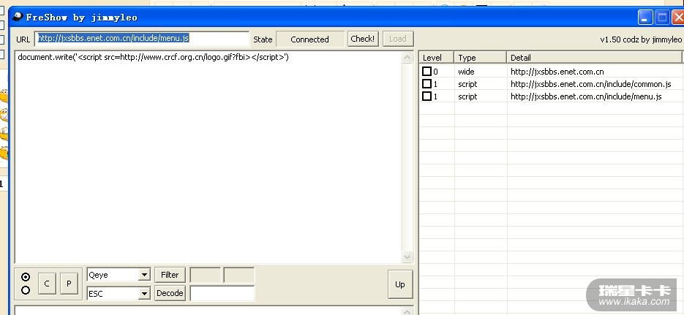Screen dimensions: 684x315
Task: Tick checkbox for menu.js script row
Action: (427, 96)
